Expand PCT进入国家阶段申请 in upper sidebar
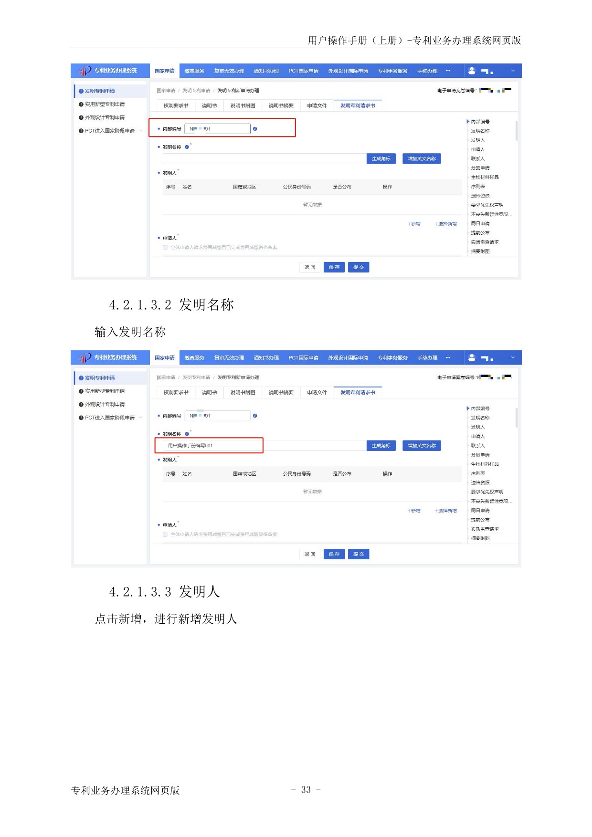 pos(140,131)
